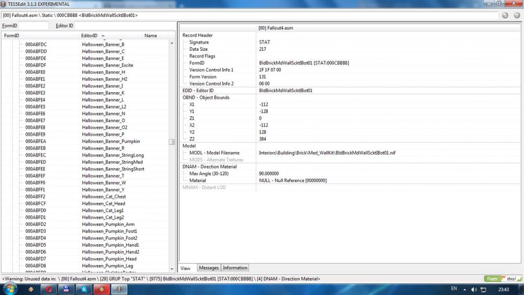Click the navigate back arrow button
The image size is (524, 295).
pyautogui.click(x=505, y=15)
